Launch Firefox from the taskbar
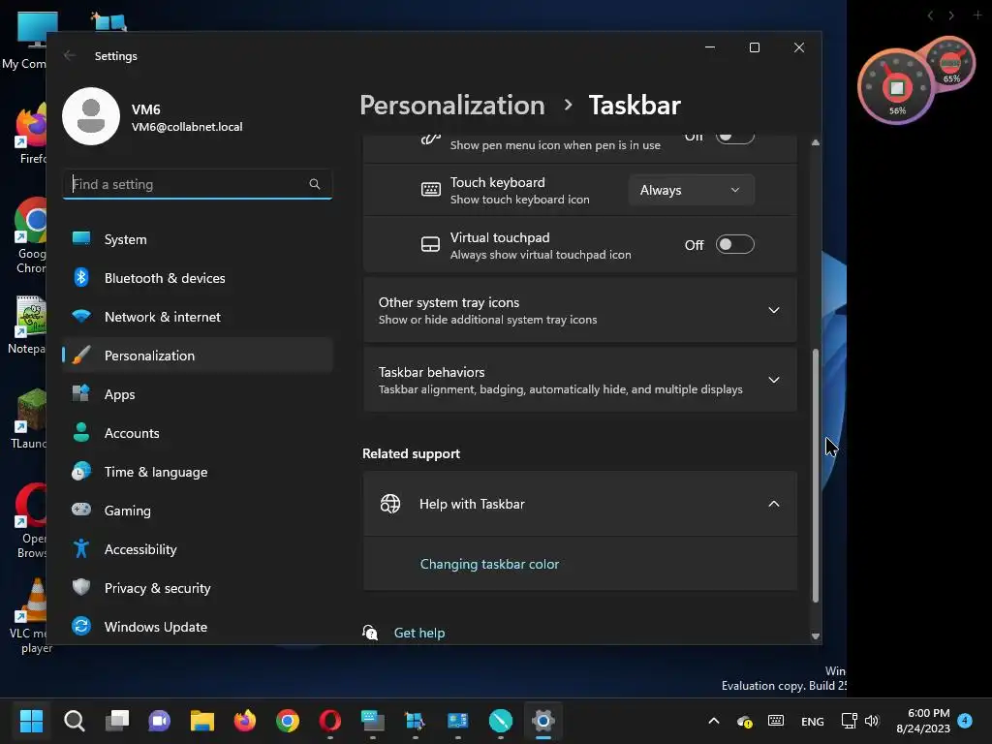This screenshot has width=992, height=744. coord(245,721)
